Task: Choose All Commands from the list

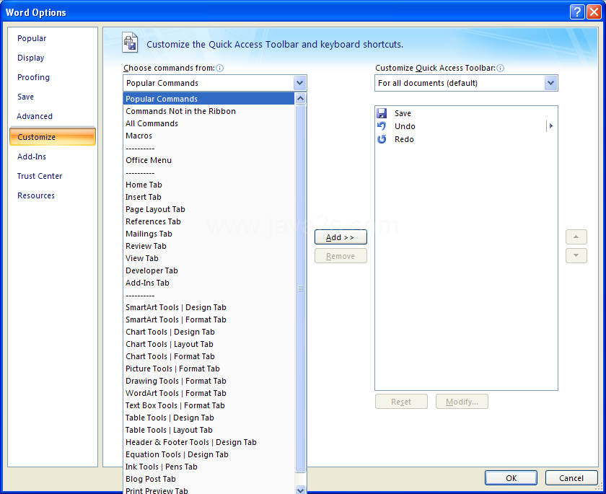Action: (x=208, y=123)
